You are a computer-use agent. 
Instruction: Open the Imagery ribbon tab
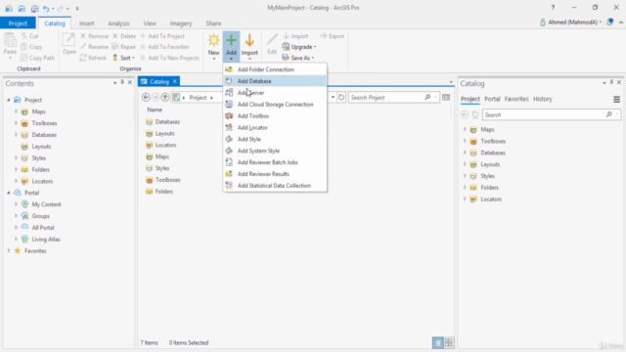pyautogui.click(x=181, y=23)
